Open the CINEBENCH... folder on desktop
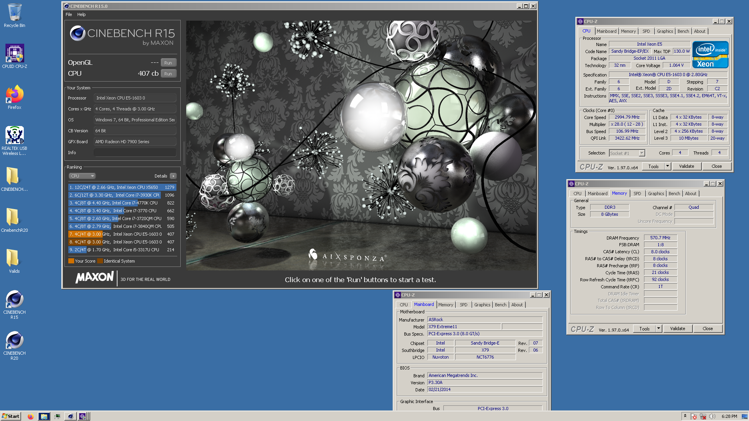The height and width of the screenshot is (421, 749). (14, 179)
